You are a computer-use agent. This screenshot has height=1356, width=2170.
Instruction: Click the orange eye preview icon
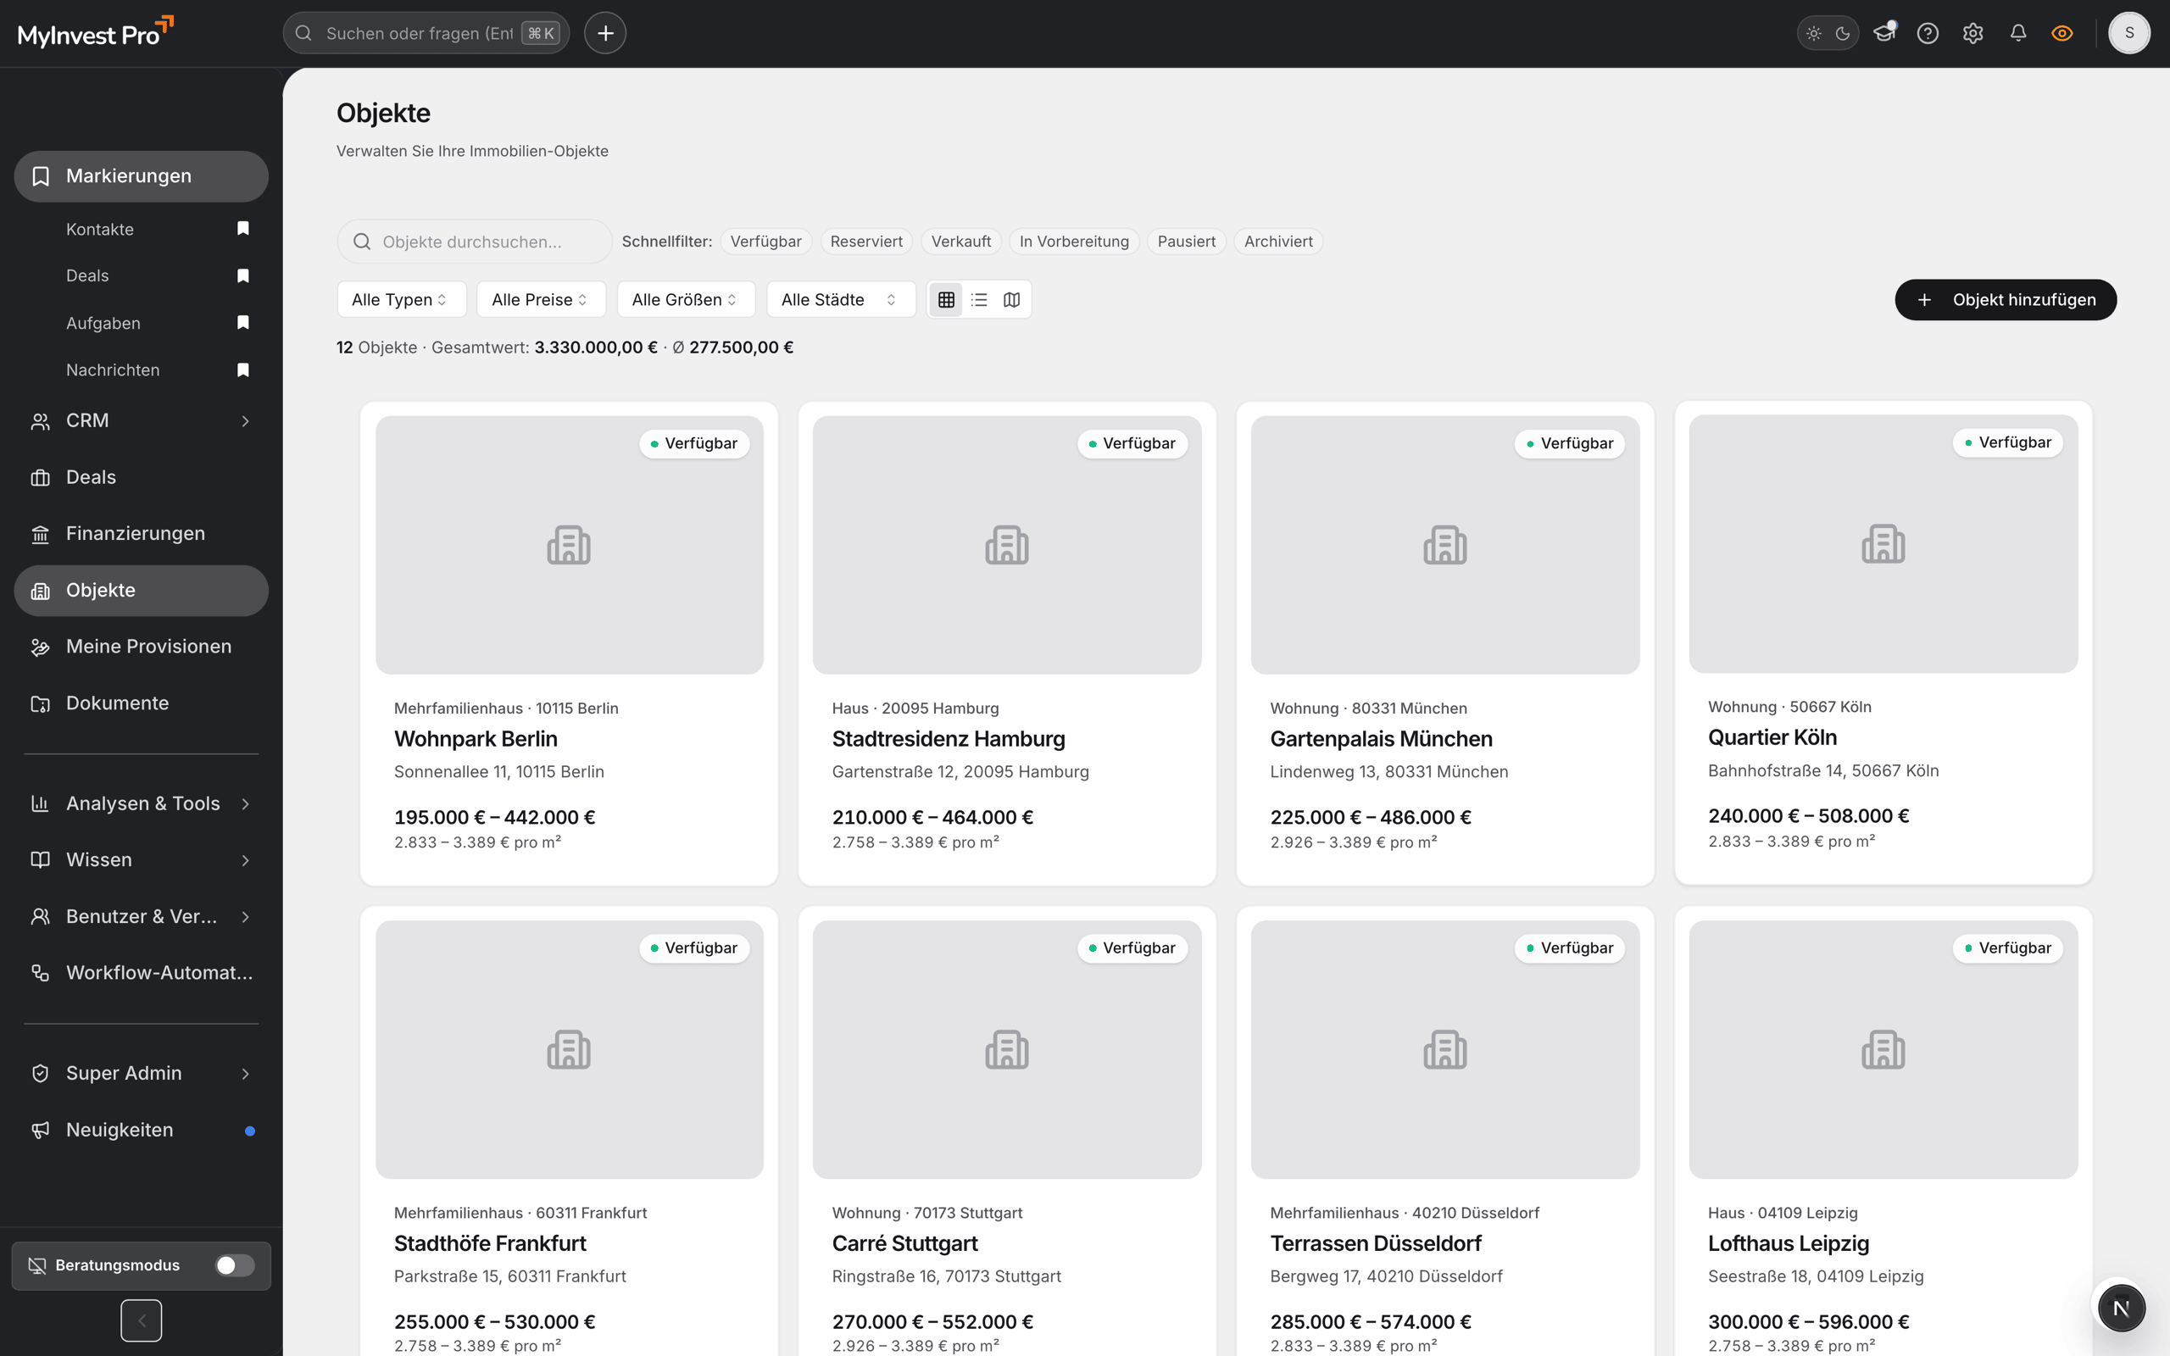click(2061, 33)
